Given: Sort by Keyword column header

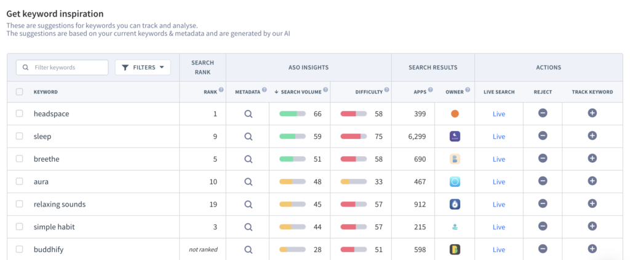Looking at the screenshot, I should (46, 92).
